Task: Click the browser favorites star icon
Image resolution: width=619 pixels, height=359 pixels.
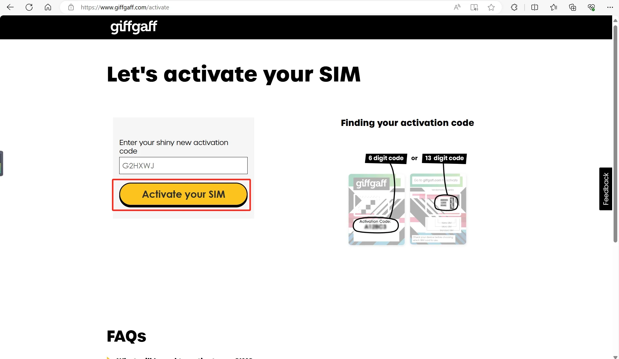Action: tap(492, 7)
